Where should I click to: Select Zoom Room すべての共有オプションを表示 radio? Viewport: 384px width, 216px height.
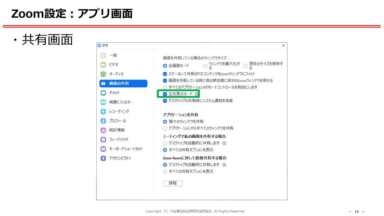coord(165,172)
